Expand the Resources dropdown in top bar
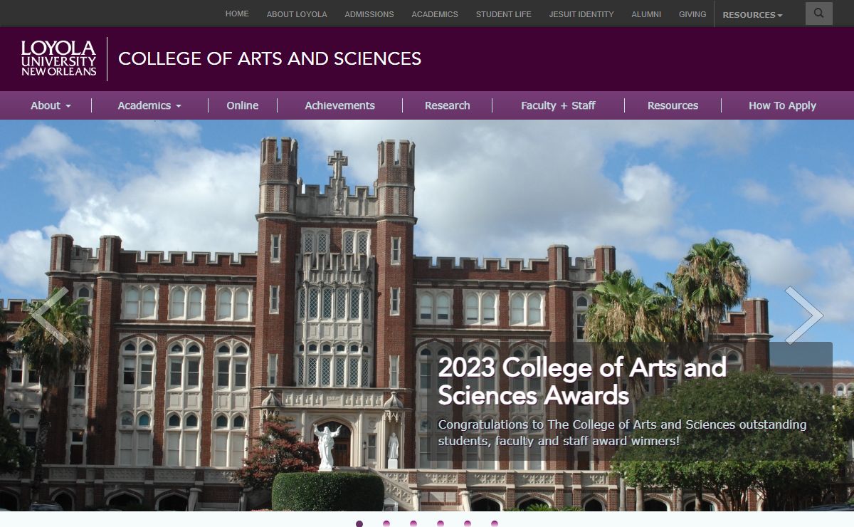This screenshot has height=527, width=854. tap(752, 14)
